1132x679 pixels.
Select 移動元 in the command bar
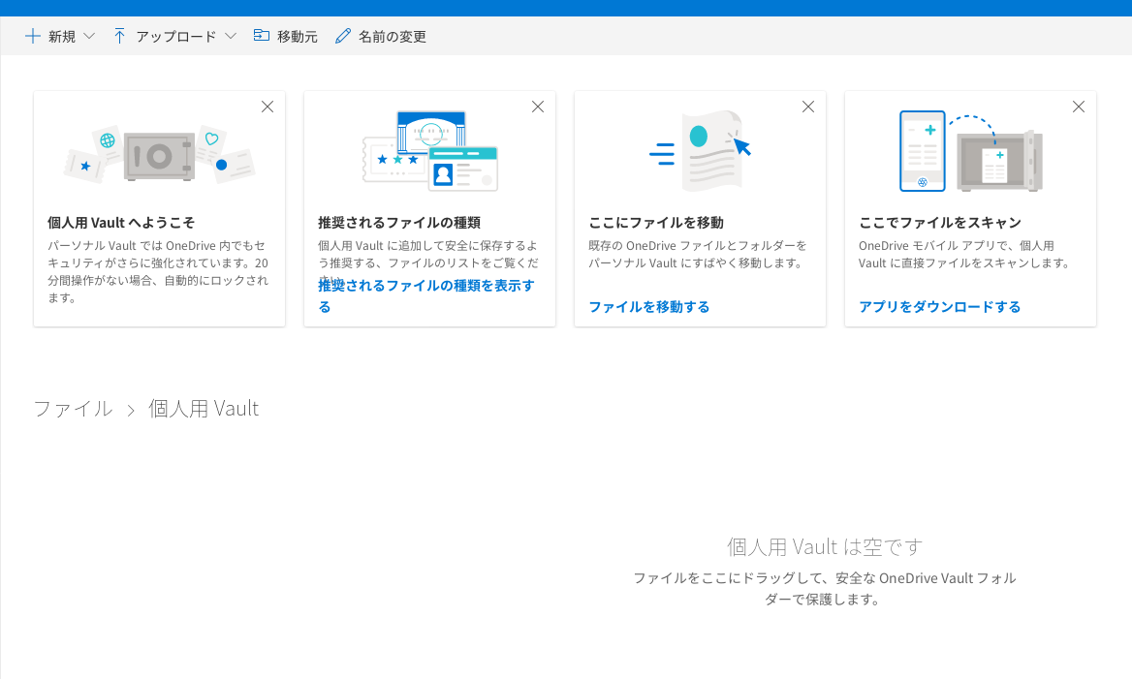(x=297, y=36)
